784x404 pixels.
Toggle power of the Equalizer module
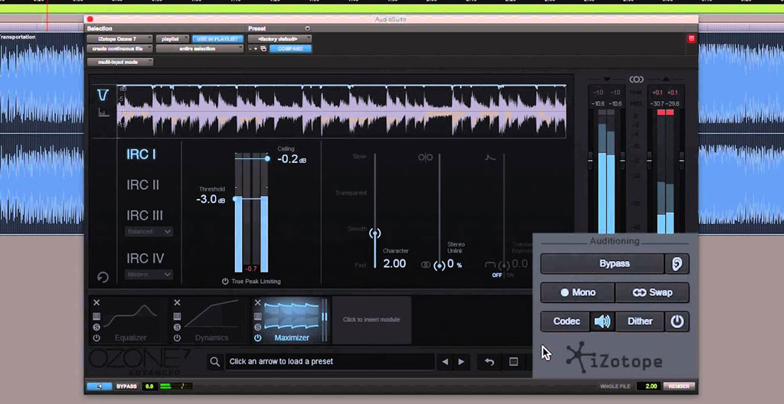96,338
